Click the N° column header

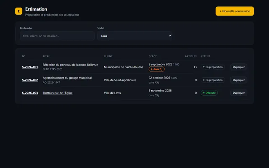pyautogui.click(x=24, y=56)
